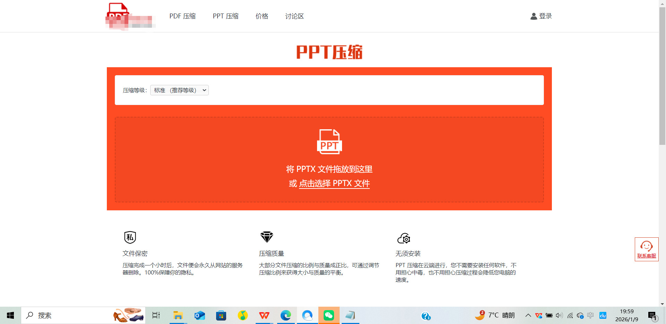Open the volume control in system tray

(559, 315)
